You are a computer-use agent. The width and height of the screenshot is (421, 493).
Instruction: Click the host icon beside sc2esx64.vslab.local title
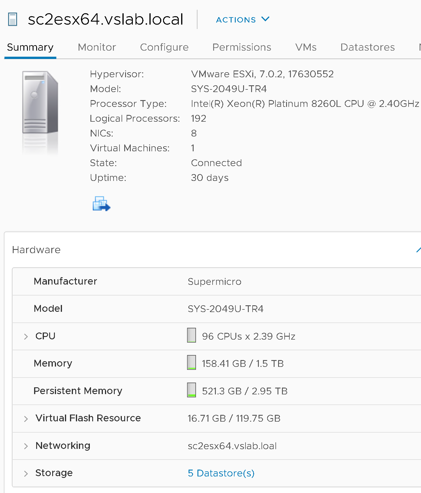click(12, 19)
